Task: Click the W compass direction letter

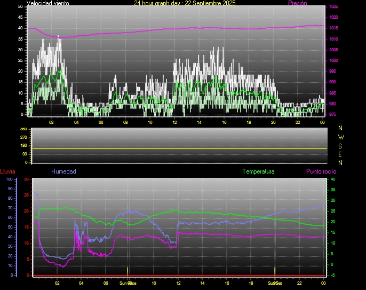Action: [341, 137]
